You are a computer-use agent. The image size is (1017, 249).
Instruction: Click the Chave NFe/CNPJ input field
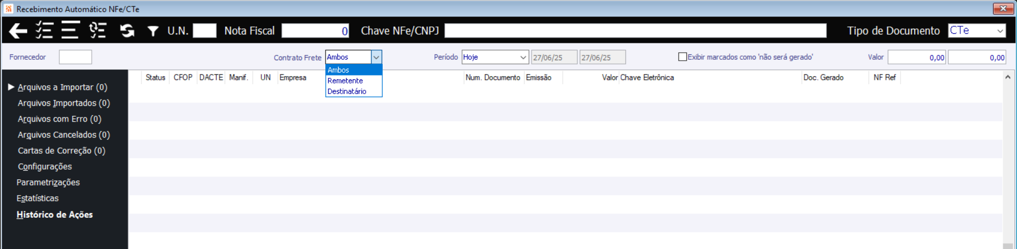635,31
